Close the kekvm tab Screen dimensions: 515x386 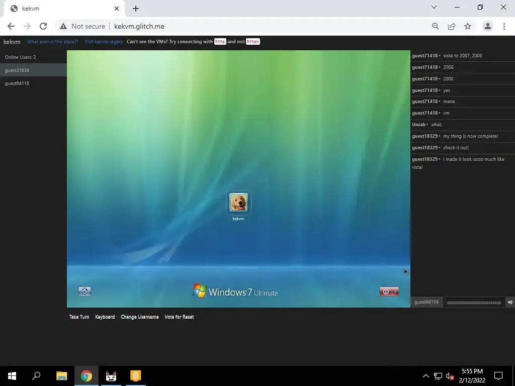point(117,9)
